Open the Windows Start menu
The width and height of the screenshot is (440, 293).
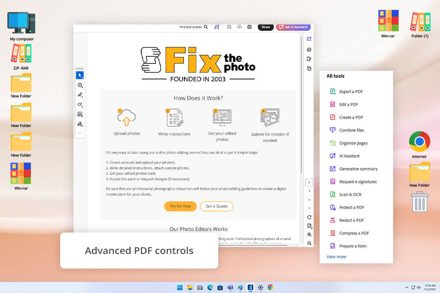coord(180,287)
